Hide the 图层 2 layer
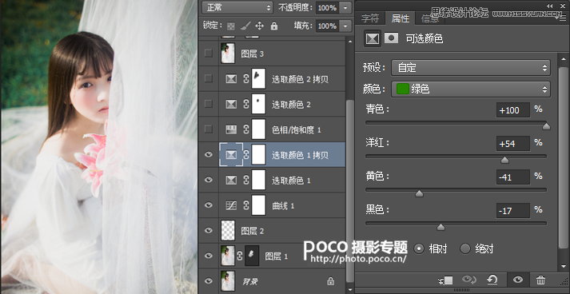The width and height of the screenshot is (570, 294). click(209, 230)
